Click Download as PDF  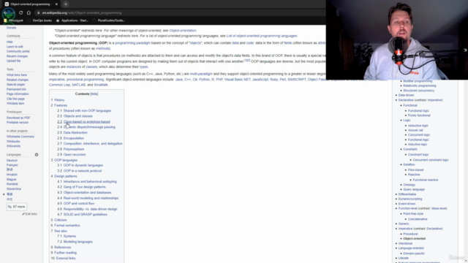pos(18,118)
